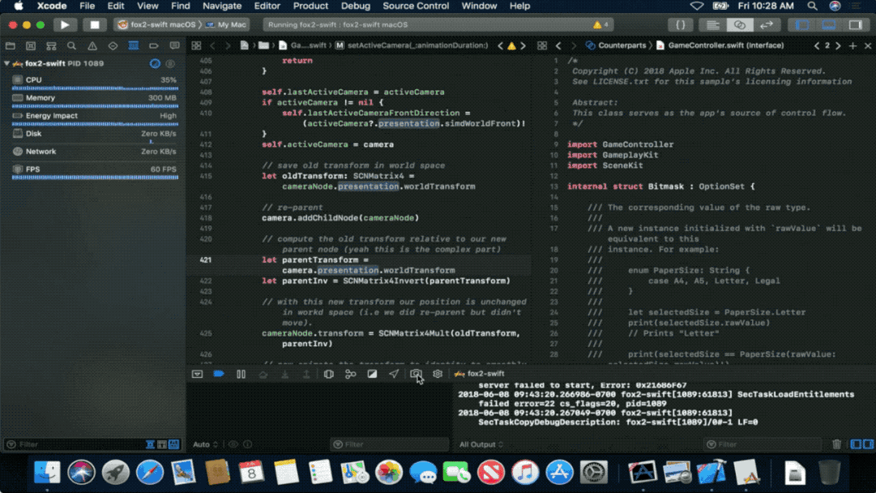
Task: Open the Source Control menu
Action: click(x=416, y=6)
